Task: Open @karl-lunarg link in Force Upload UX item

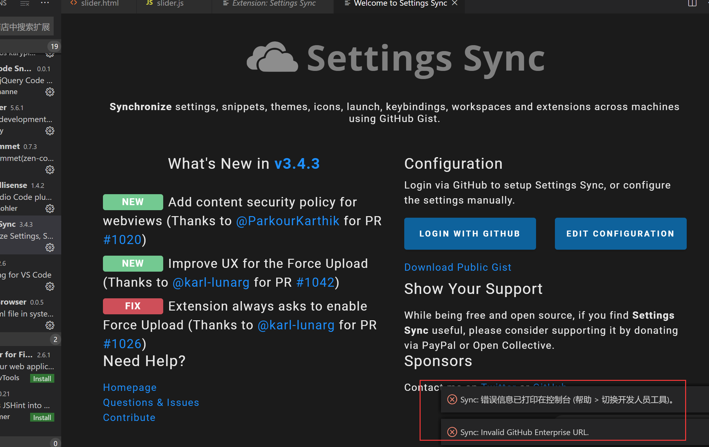Action: tap(211, 282)
